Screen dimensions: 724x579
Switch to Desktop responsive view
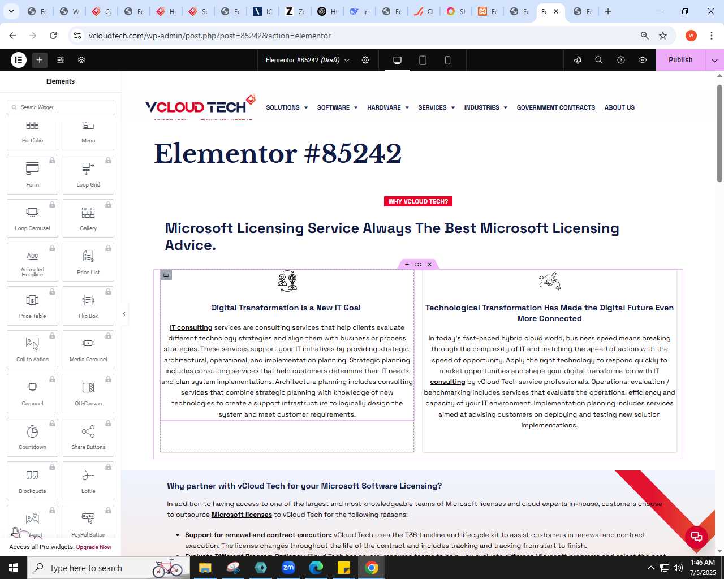click(x=397, y=60)
